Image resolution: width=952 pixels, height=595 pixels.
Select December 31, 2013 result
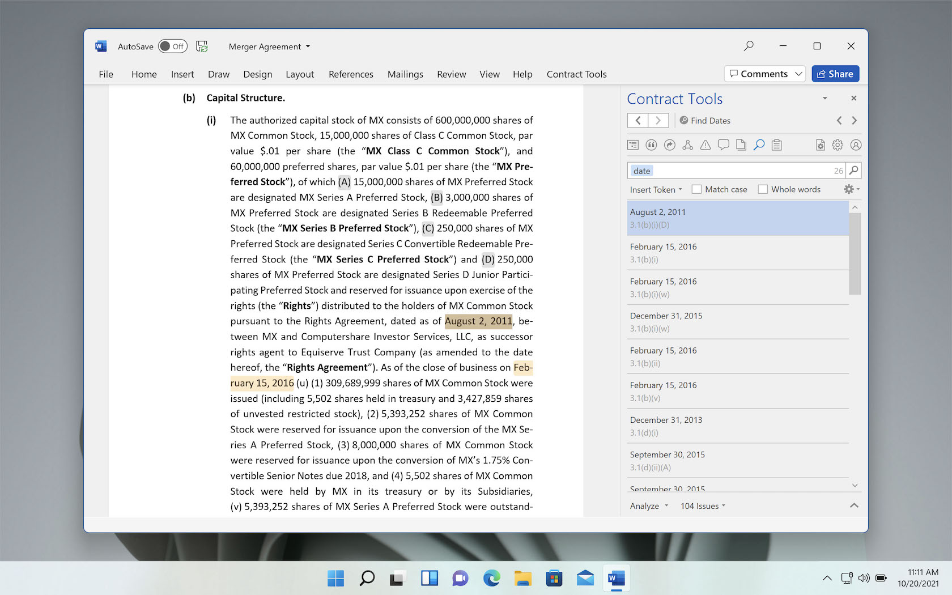(738, 426)
